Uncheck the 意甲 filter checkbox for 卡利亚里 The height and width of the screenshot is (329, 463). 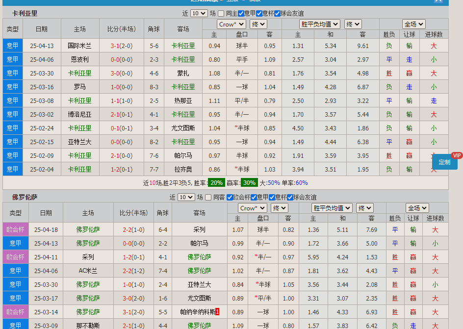coord(240,14)
